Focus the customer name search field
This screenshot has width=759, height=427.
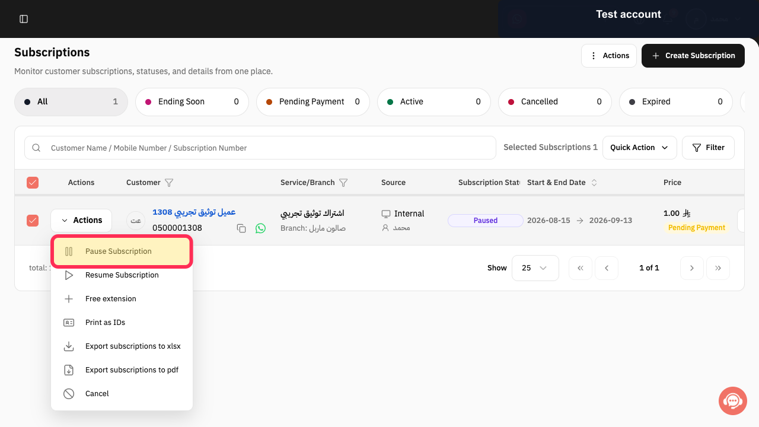click(x=260, y=148)
